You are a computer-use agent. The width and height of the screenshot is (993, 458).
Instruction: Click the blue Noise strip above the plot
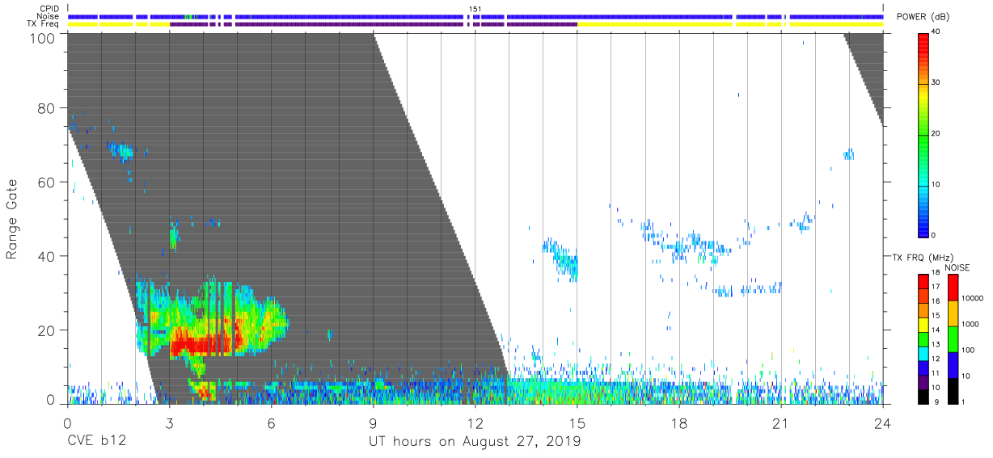(x=475, y=16)
